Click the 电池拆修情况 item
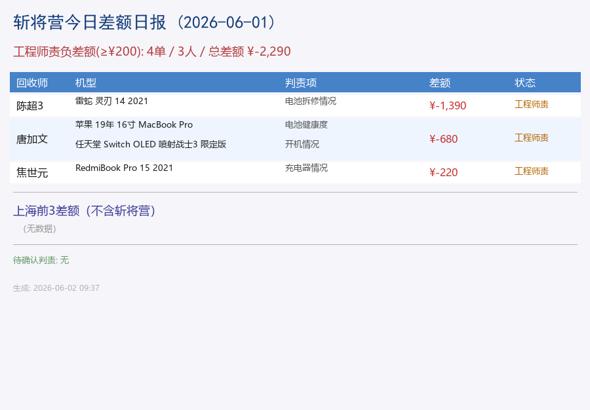590x410 pixels. tap(311, 101)
